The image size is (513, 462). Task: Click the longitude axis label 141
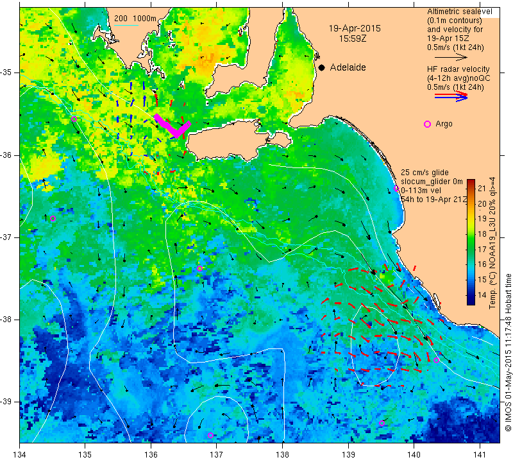(480, 454)
